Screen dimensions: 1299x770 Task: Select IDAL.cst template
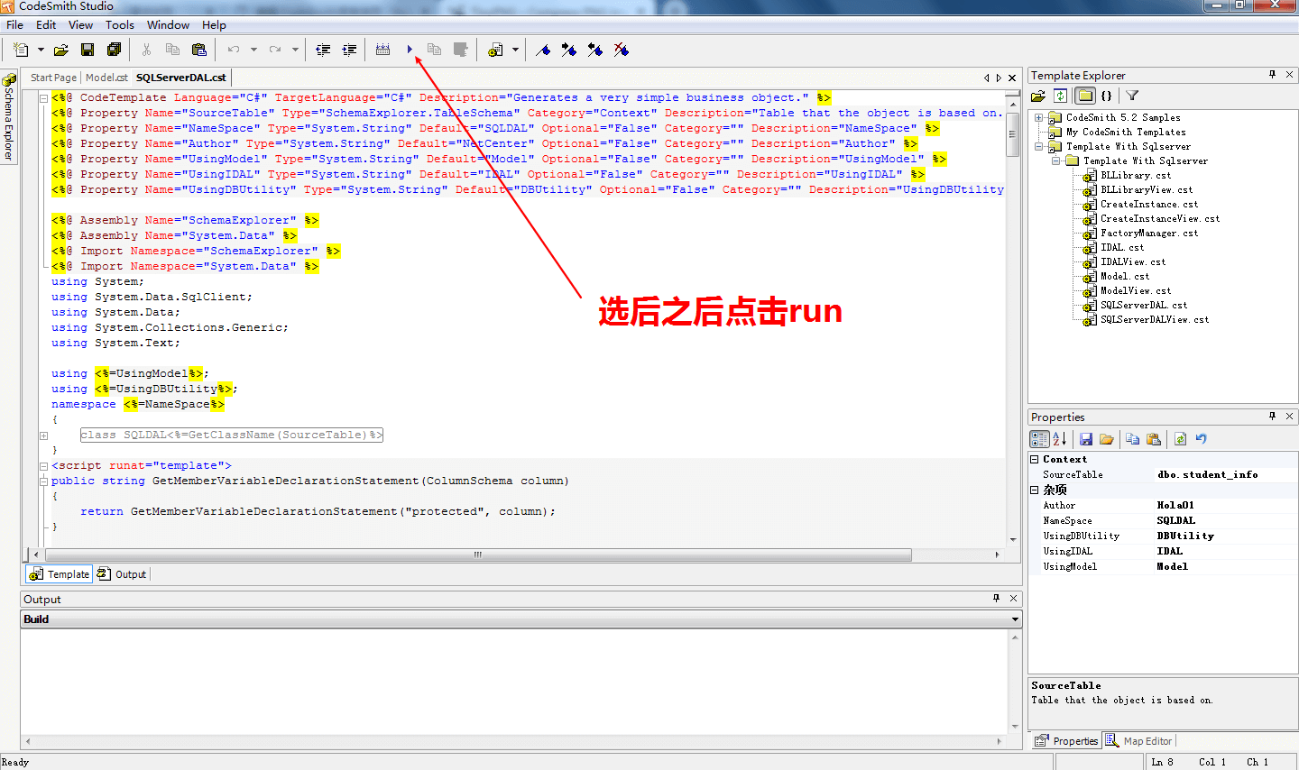[x=1122, y=247]
